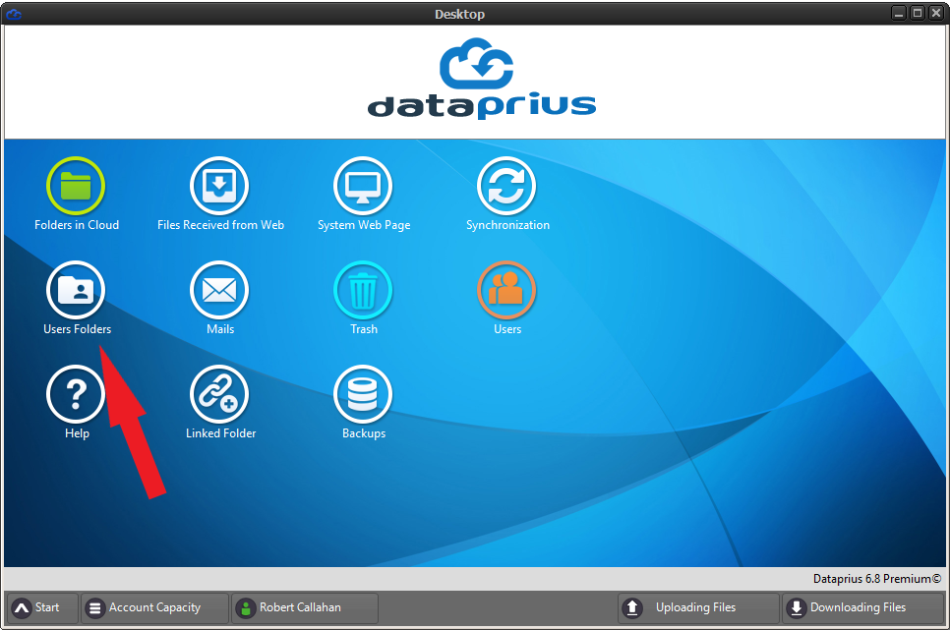View the Downloading Files queue
950x630 pixels.
862,607
